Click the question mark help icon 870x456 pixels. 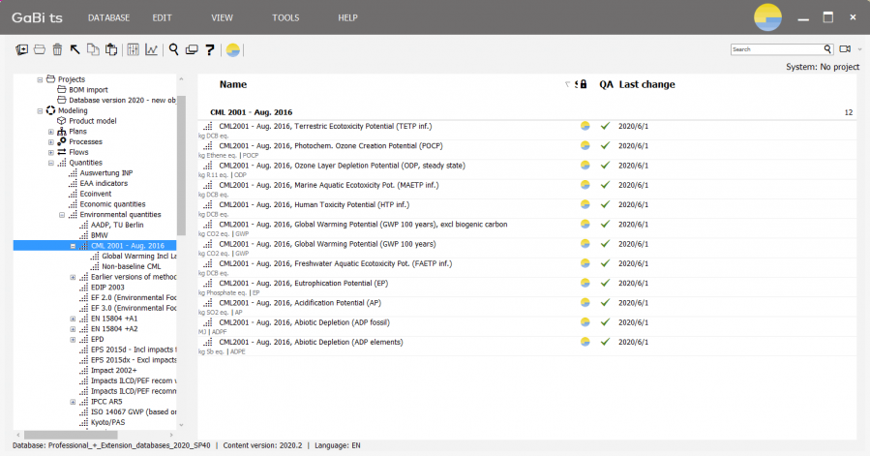[209, 49]
